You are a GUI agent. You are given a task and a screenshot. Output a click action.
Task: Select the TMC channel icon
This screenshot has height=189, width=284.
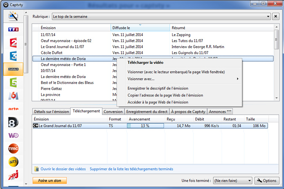click(13, 148)
